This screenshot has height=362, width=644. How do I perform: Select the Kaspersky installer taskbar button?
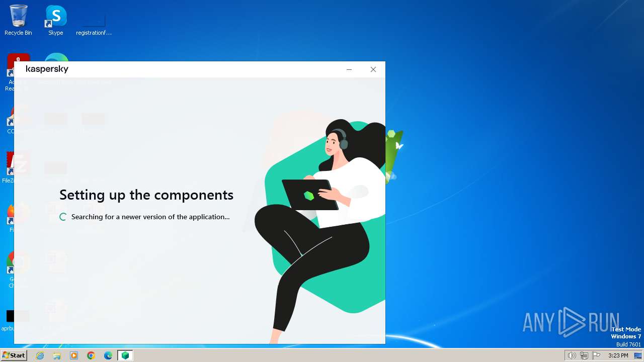click(125, 355)
